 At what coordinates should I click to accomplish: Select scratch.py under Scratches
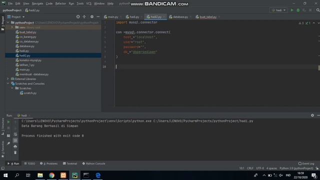(30, 93)
